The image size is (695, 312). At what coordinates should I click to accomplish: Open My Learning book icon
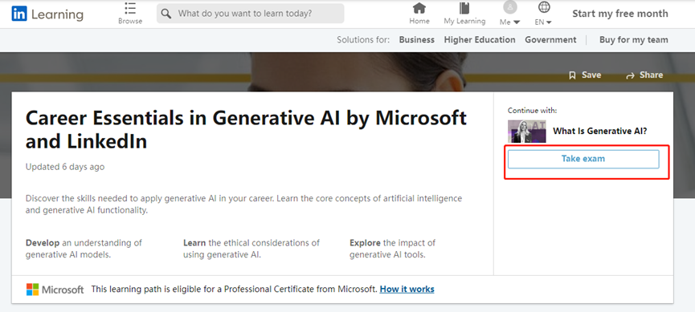[x=464, y=8]
